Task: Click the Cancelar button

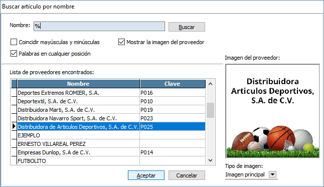Action: (187, 175)
